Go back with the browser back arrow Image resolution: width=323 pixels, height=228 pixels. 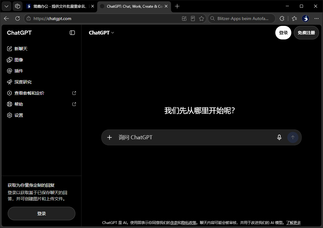coord(6,18)
